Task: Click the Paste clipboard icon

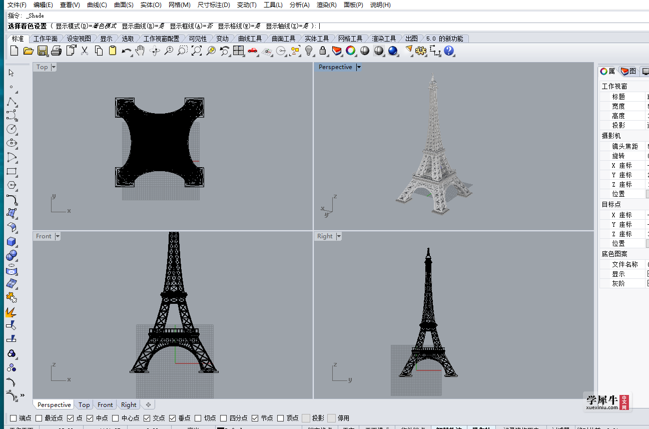Action: point(113,51)
